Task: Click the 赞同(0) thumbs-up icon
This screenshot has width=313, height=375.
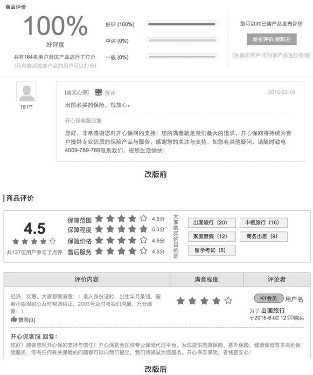Action: (14, 319)
